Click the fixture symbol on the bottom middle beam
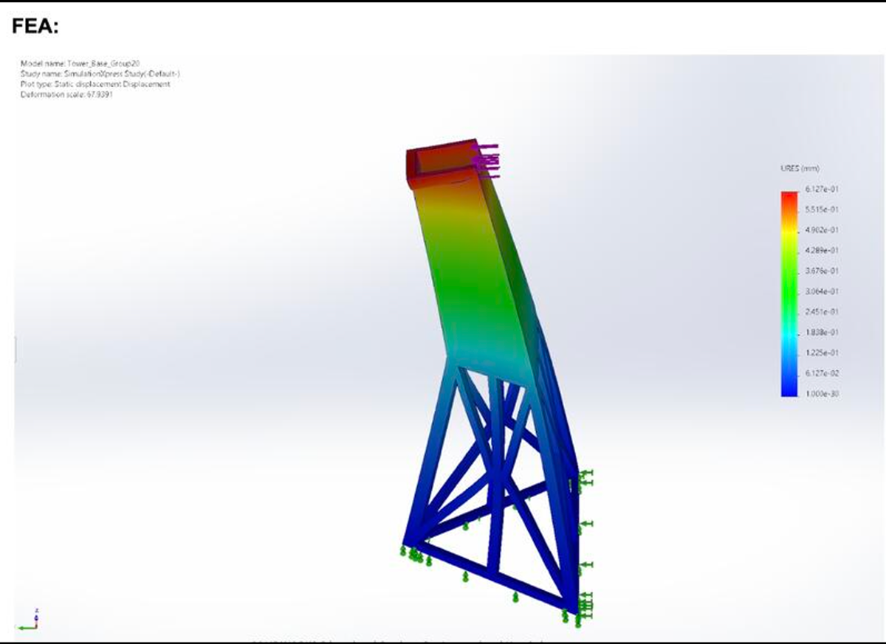This screenshot has height=644, width=886. [464, 577]
